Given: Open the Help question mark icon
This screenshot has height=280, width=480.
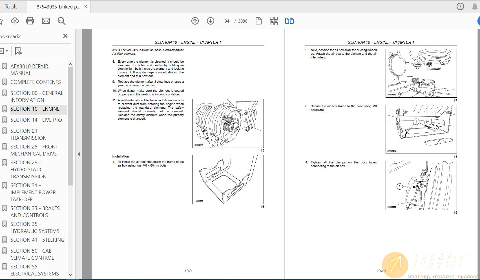Looking at the screenshot, I should pyautogui.click(x=460, y=6).
